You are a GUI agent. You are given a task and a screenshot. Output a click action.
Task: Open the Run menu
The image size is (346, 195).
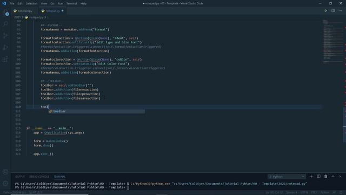coord(60,4)
